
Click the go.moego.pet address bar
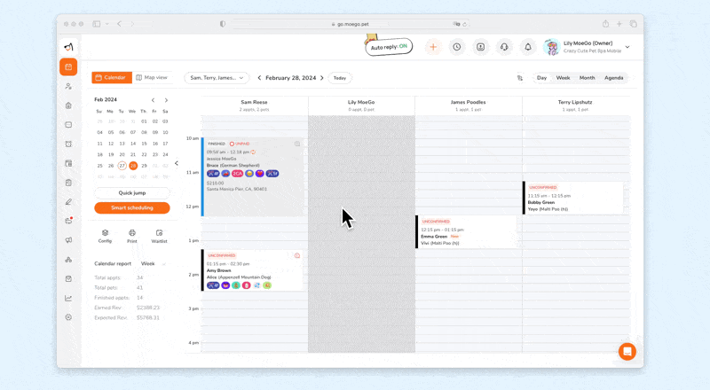pos(351,24)
